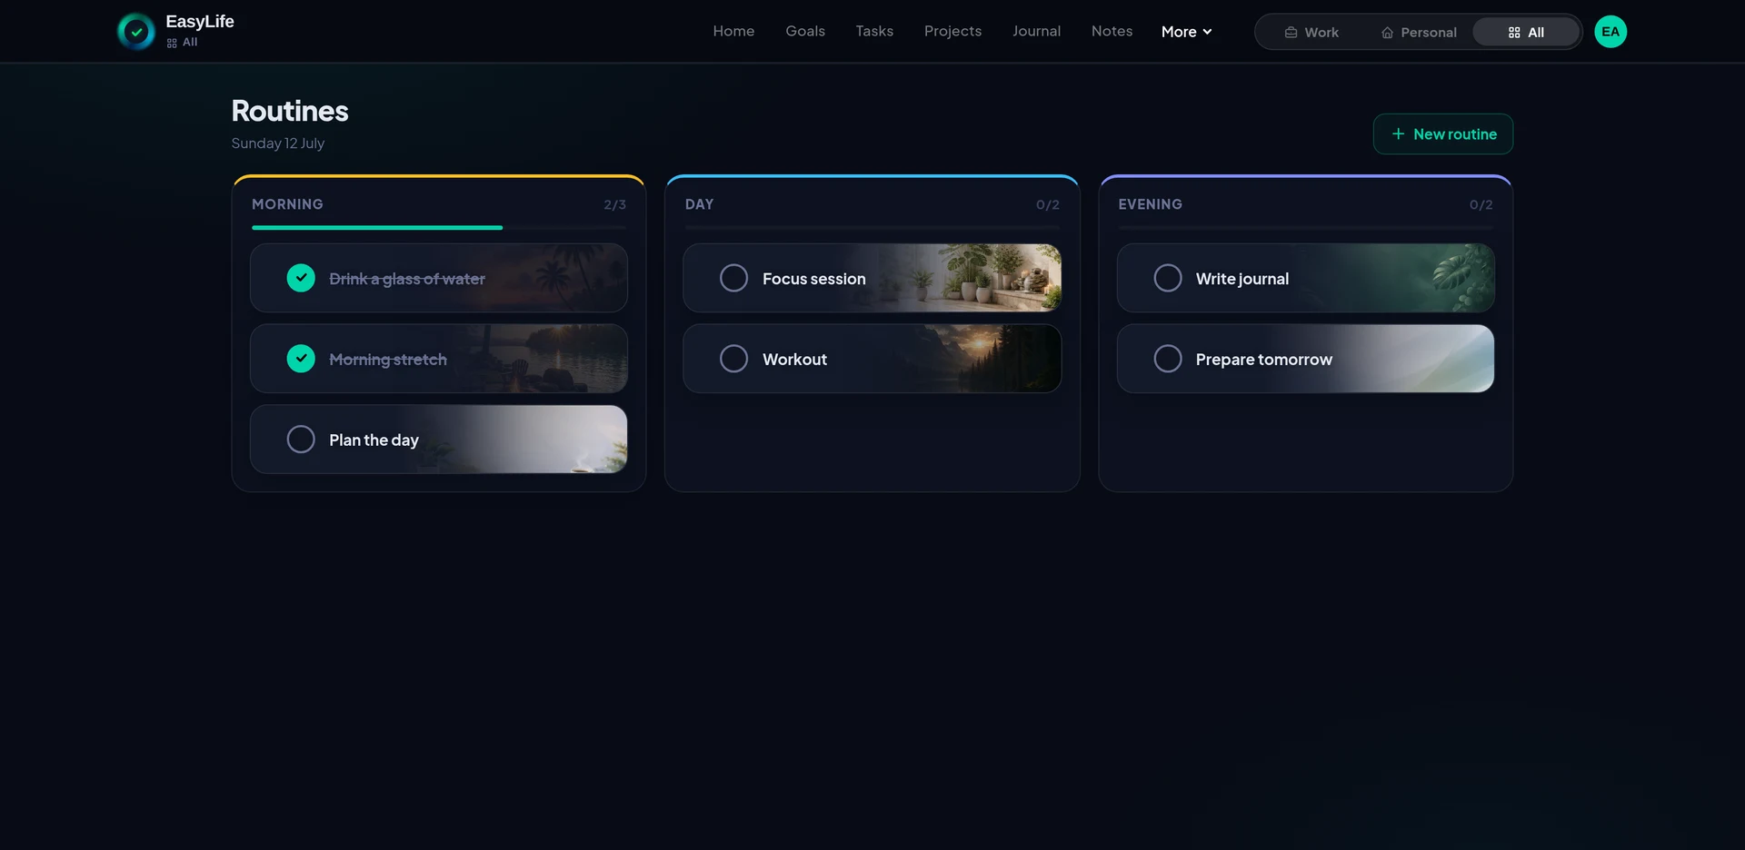
Task: Mark Workout as completed
Action: click(733, 359)
